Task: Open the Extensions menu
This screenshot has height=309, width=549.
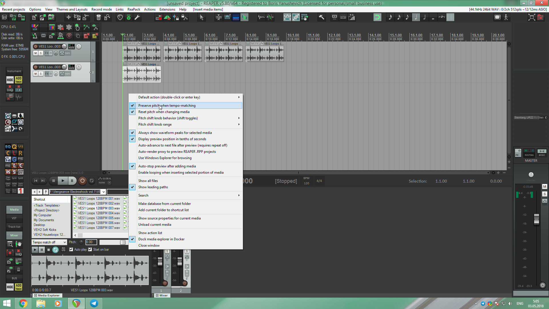Action: 167,9
